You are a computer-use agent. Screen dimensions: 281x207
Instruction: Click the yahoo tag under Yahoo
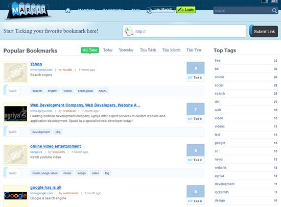(67, 91)
